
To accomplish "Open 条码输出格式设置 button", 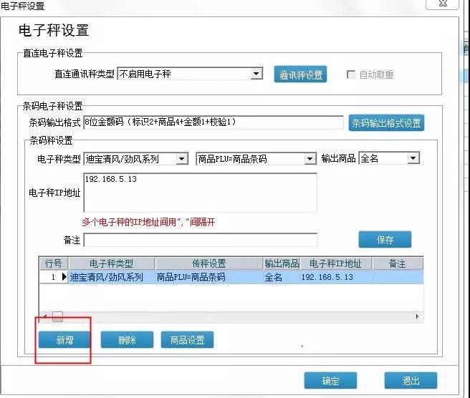I will click(x=386, y=123).
